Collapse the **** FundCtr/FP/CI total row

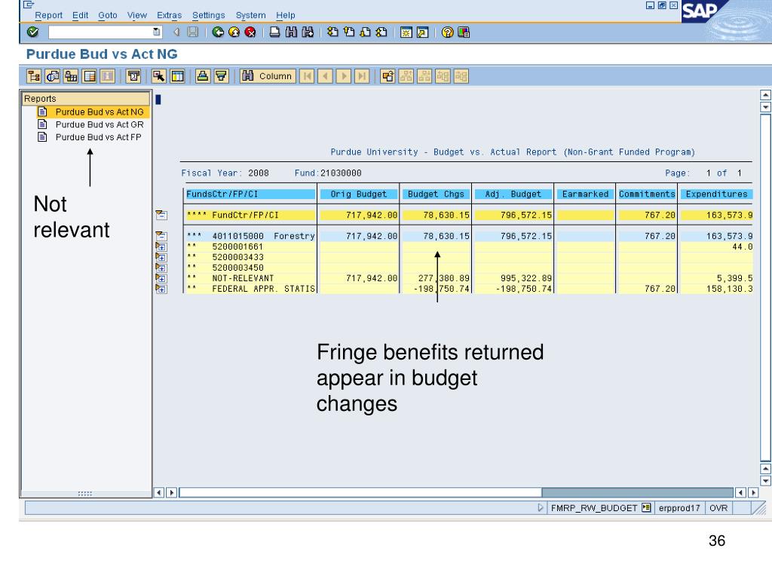[x=161, y=215]
